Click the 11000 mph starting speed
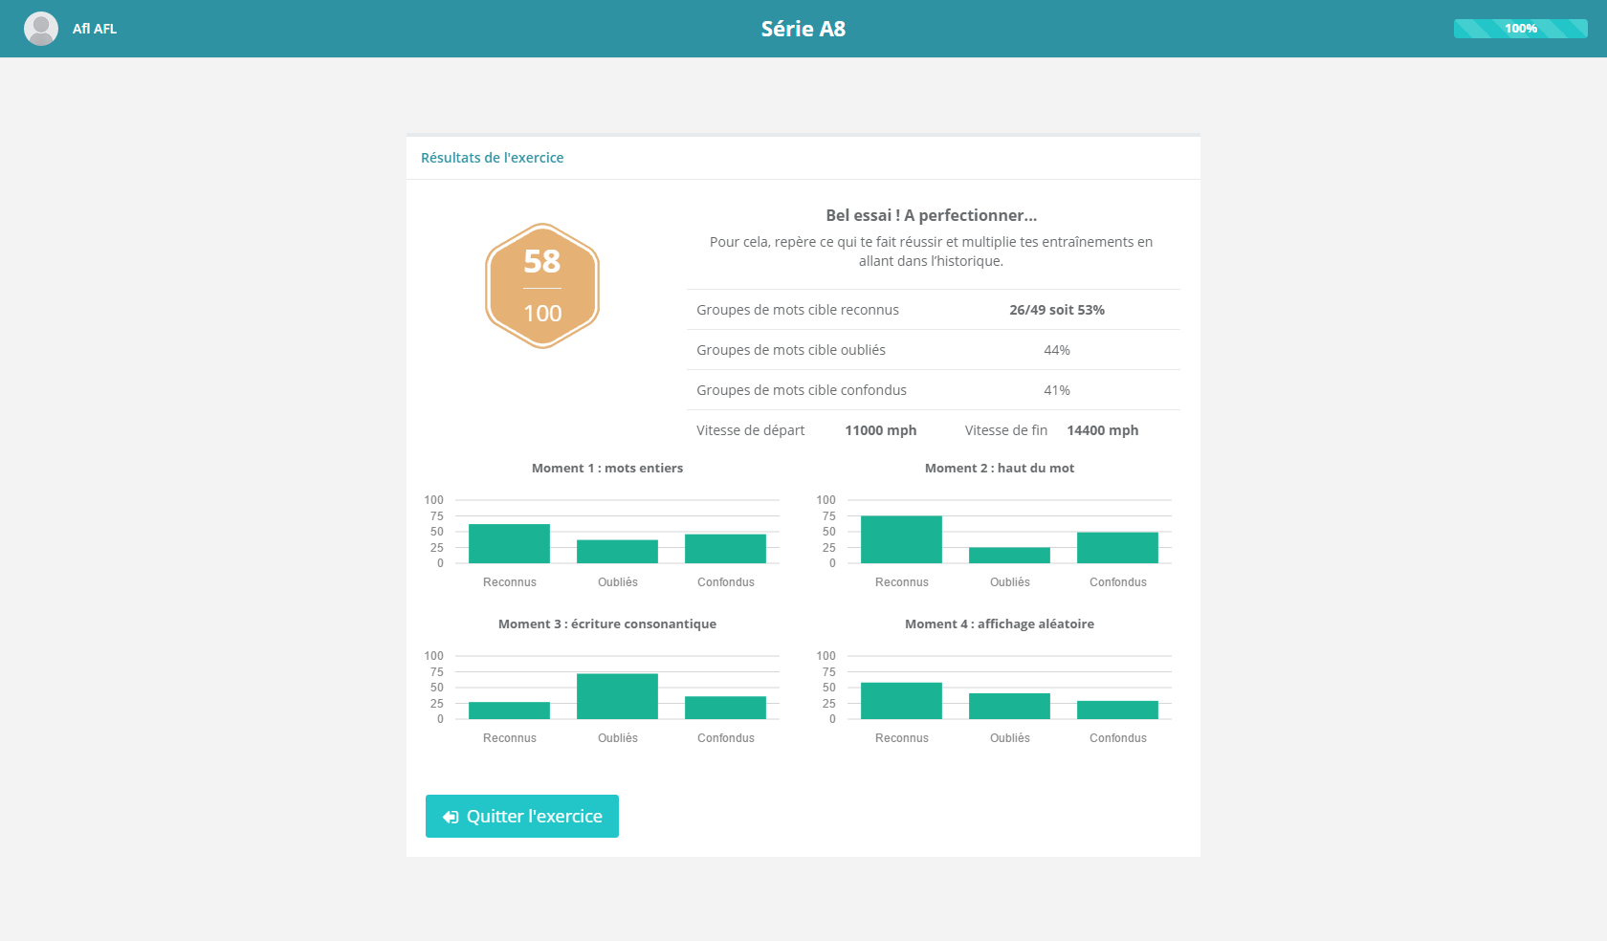 pos(881,430)
